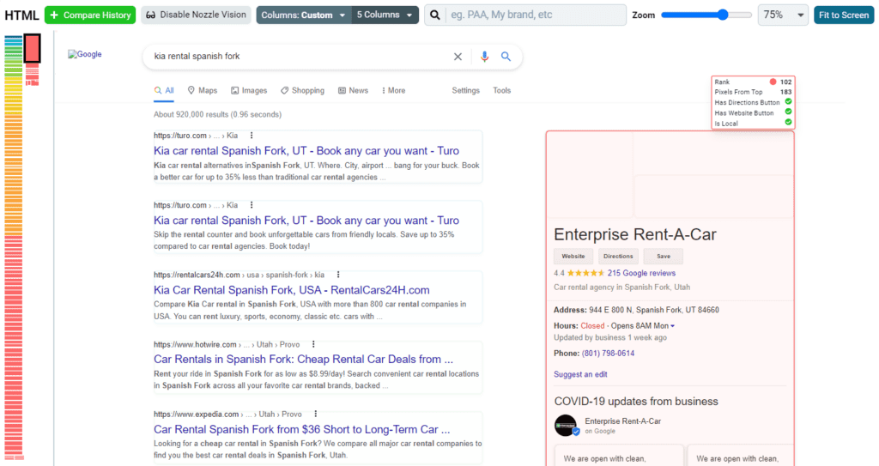Click the Rank 102 red indicator

pyautogui.click(x=773, y=82)
